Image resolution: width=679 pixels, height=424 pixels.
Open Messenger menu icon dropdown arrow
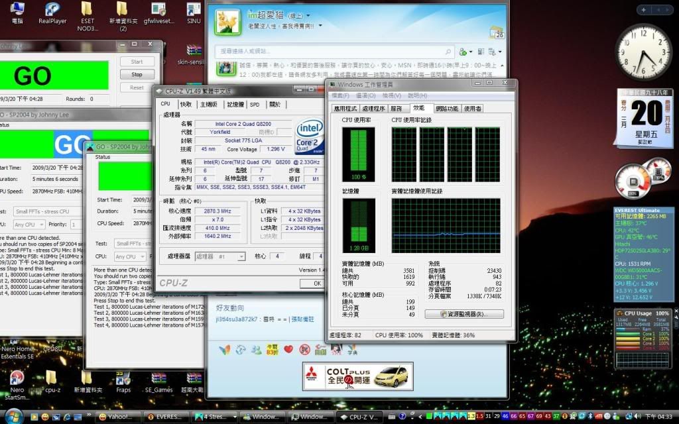(500, 52)
